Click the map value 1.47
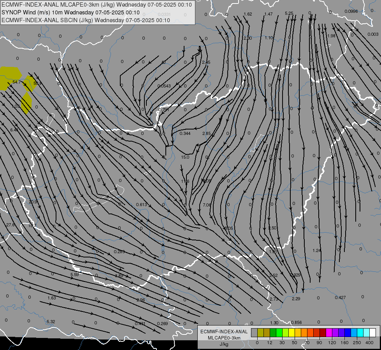This screenshot has height=350, width=381. click(269, 14)
